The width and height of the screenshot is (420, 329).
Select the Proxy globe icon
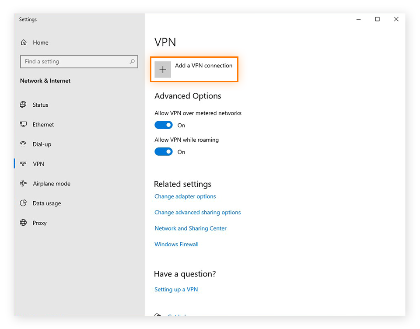[23, 223]
